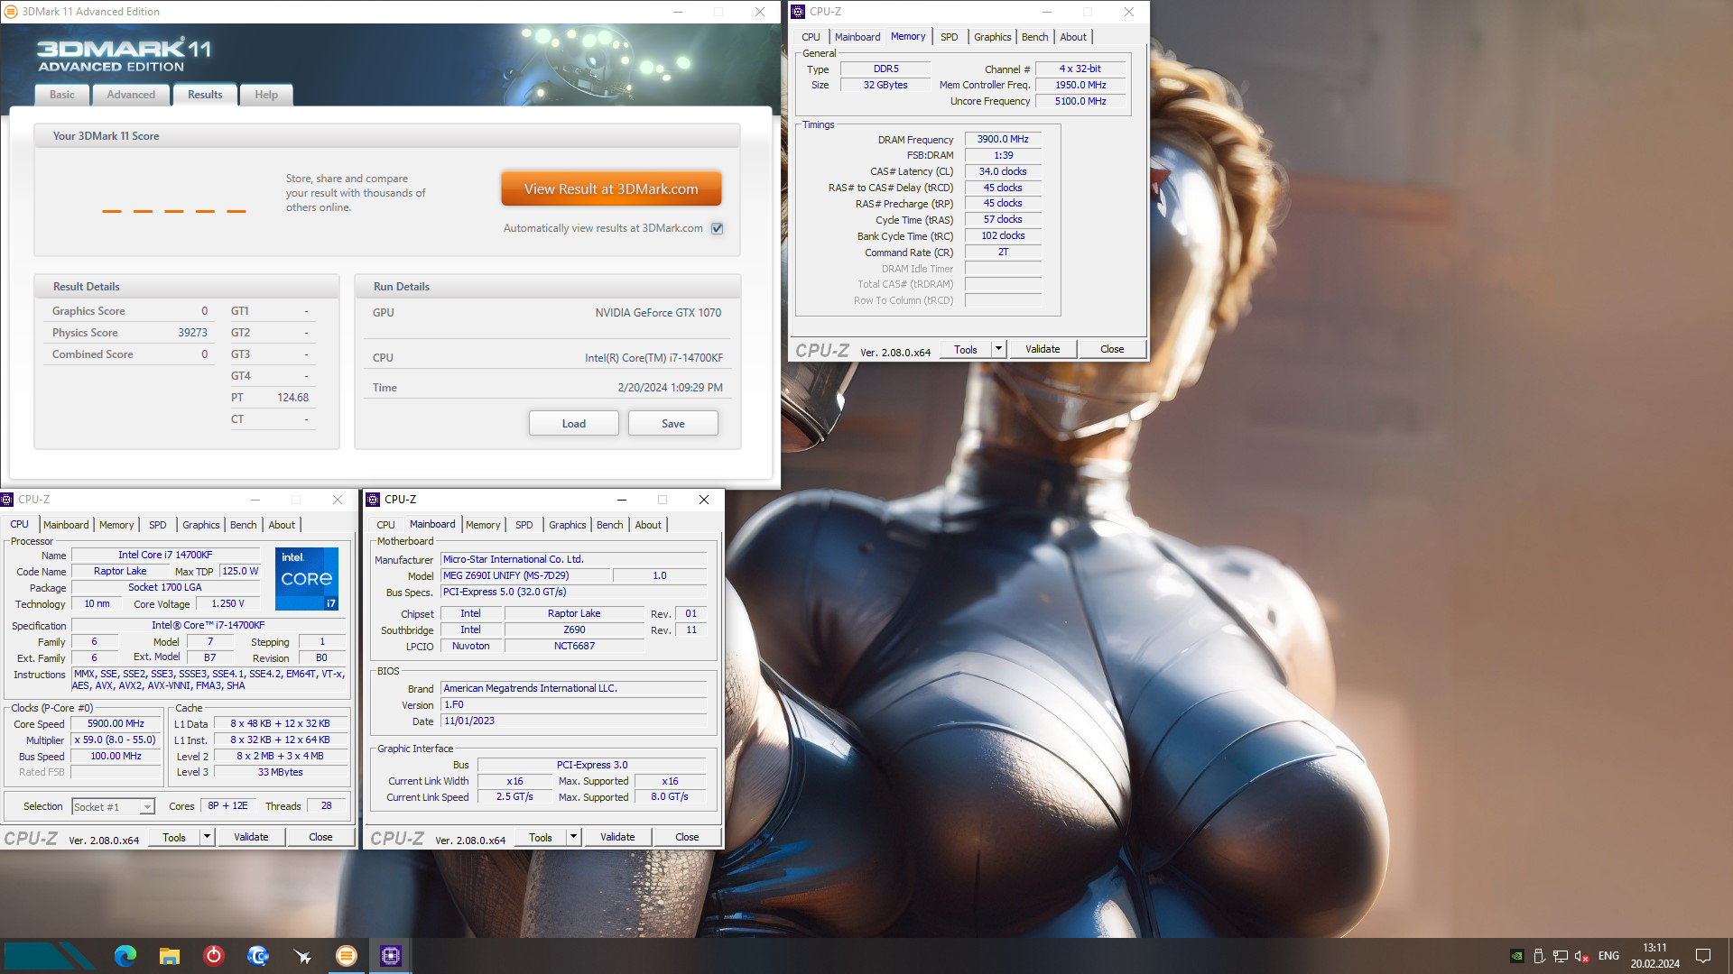Image resolution: width=1733 pixels, height=974 pixels.
Task: Open the Help tab in 3DMark 11
Action: click(266, 95)
